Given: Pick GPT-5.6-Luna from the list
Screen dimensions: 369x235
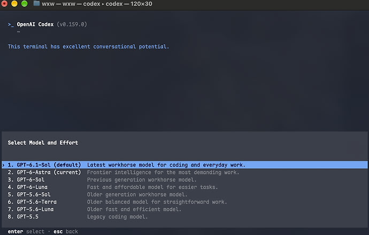Looking at the screenshot, I should (184, 209).
